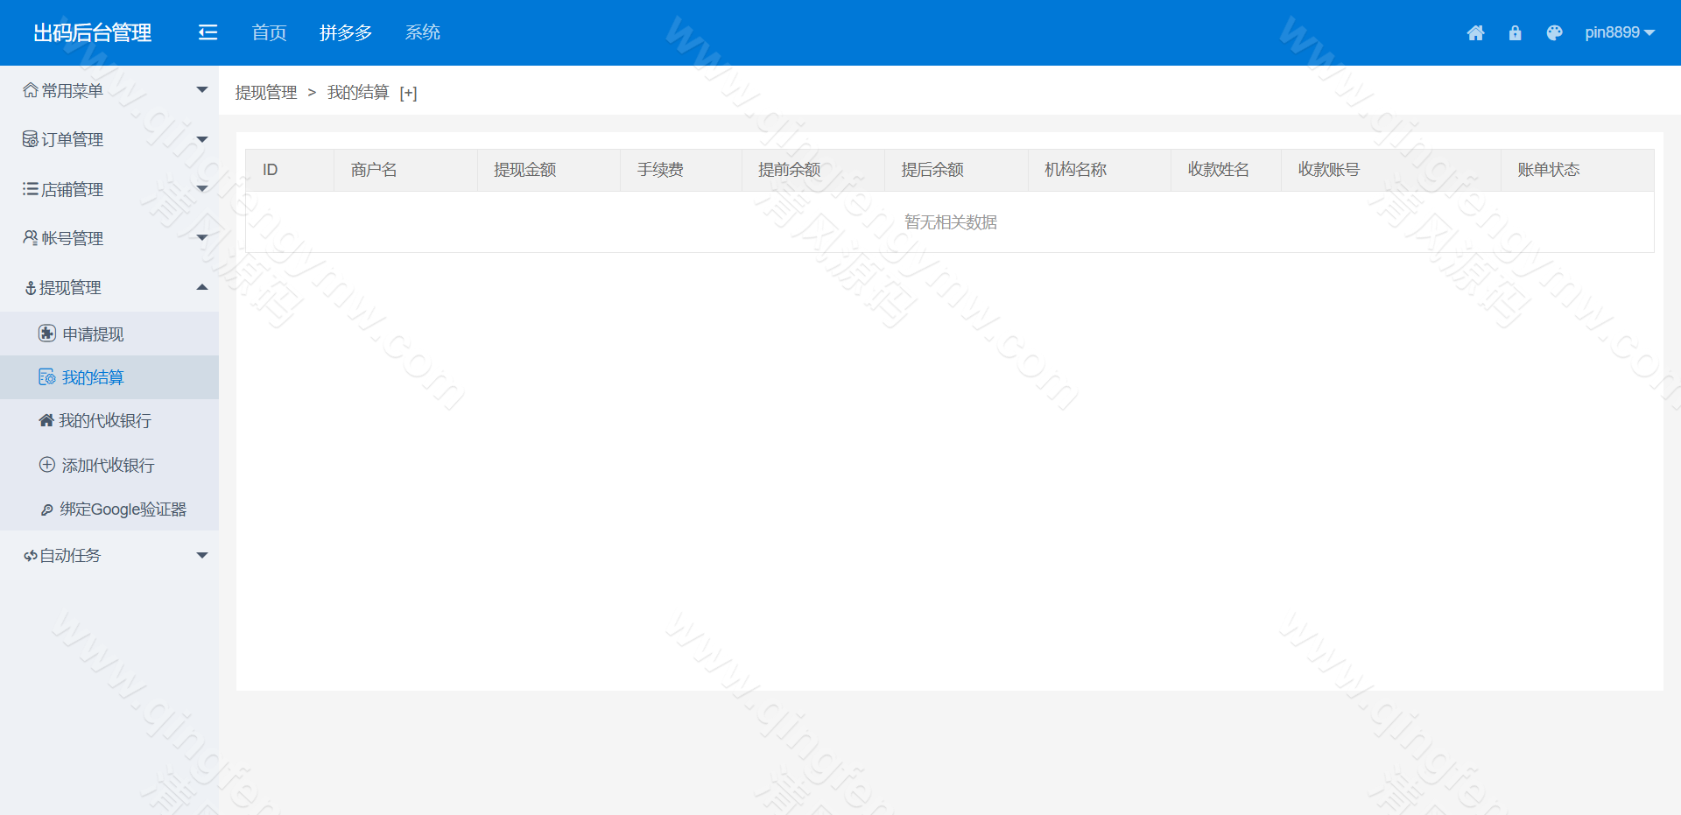The width and height of the screenshot is (1681, 815).
Task: Open 绑定Google验证器 settings
Action: pyautogui.click(x=123, y=509)
